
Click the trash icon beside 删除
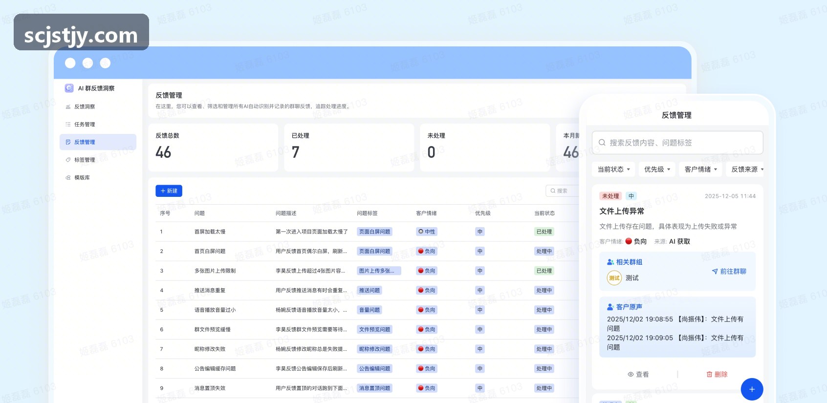tap(709, 375)
